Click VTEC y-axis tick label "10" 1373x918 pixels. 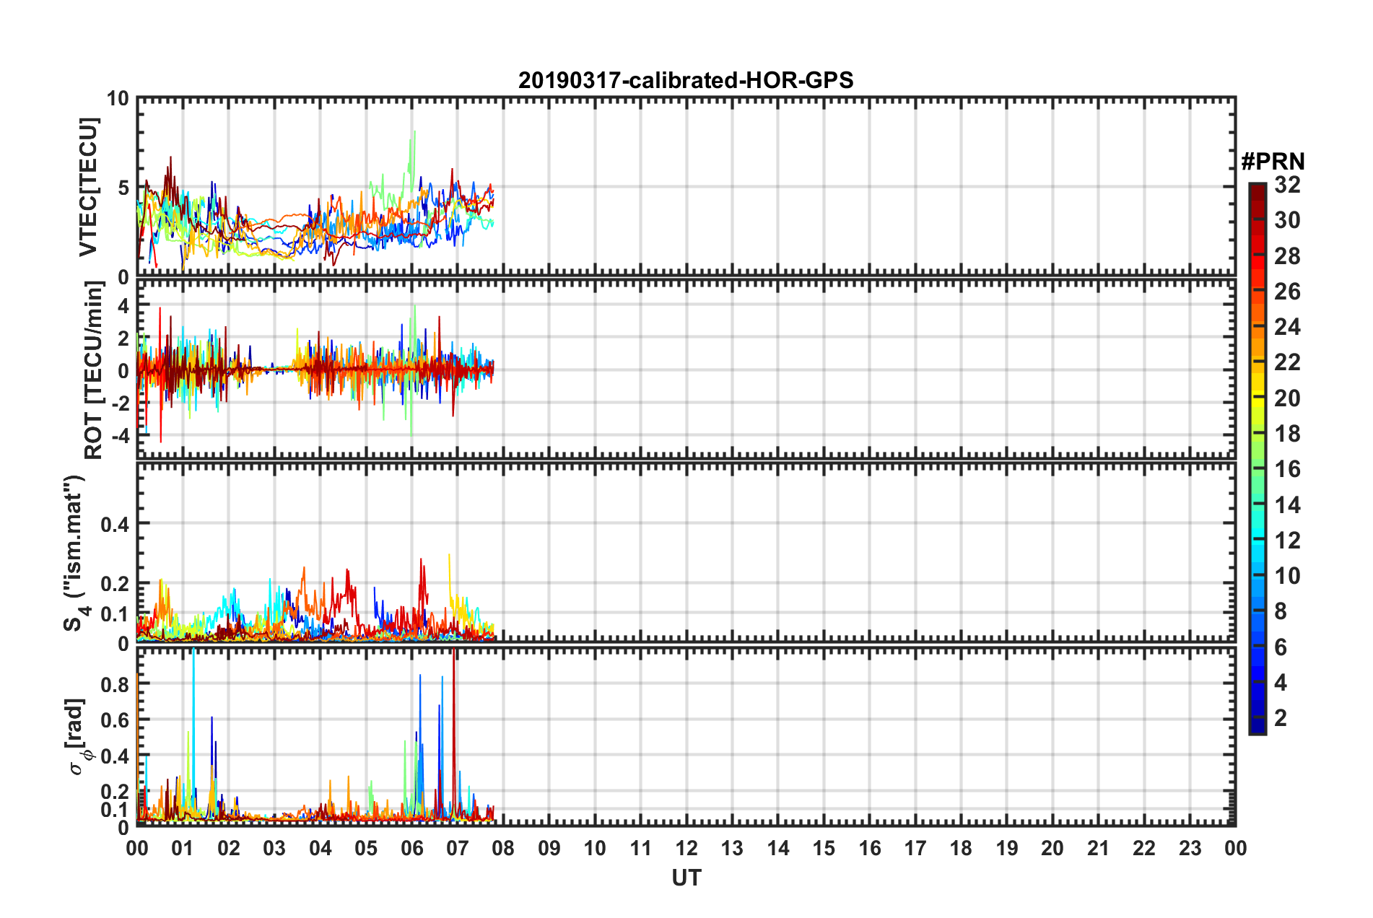click(118, 98)
